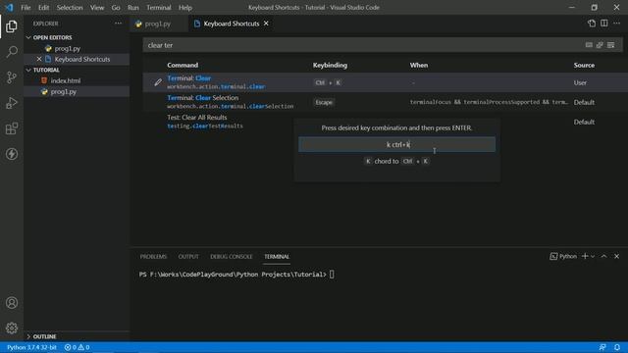Close Keyboard Shortcuts in Open Editors list

39,59
